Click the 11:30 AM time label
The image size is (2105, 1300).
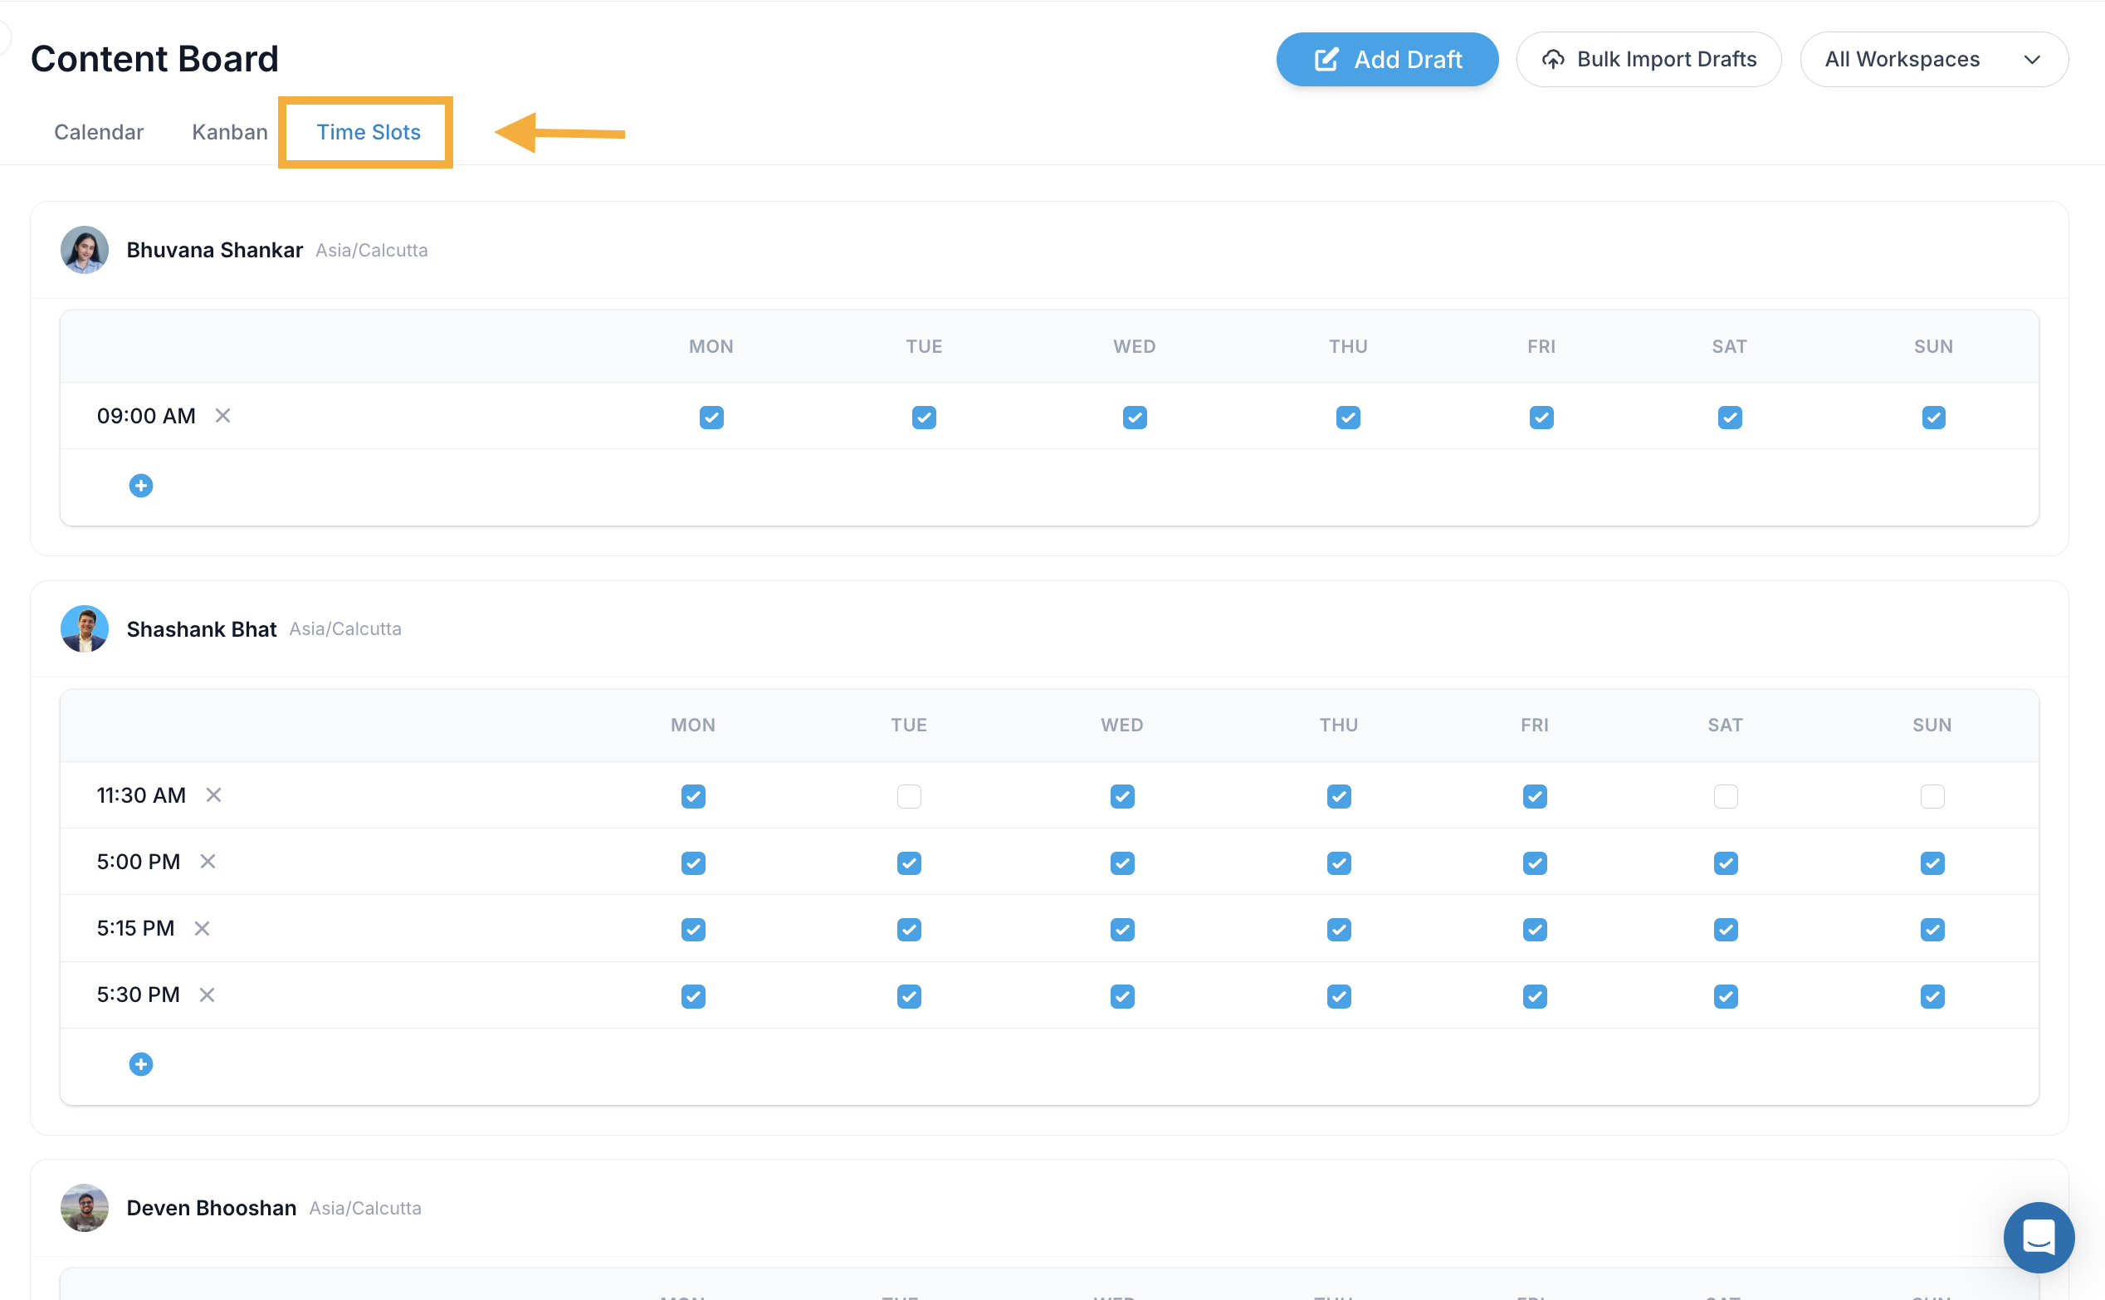[141, 795]
